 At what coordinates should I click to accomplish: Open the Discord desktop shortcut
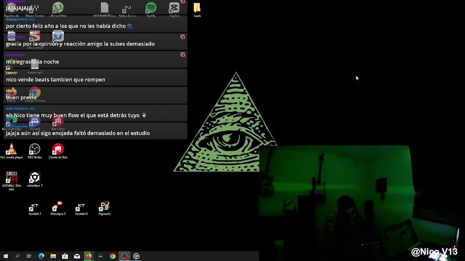tap(35, 123)
